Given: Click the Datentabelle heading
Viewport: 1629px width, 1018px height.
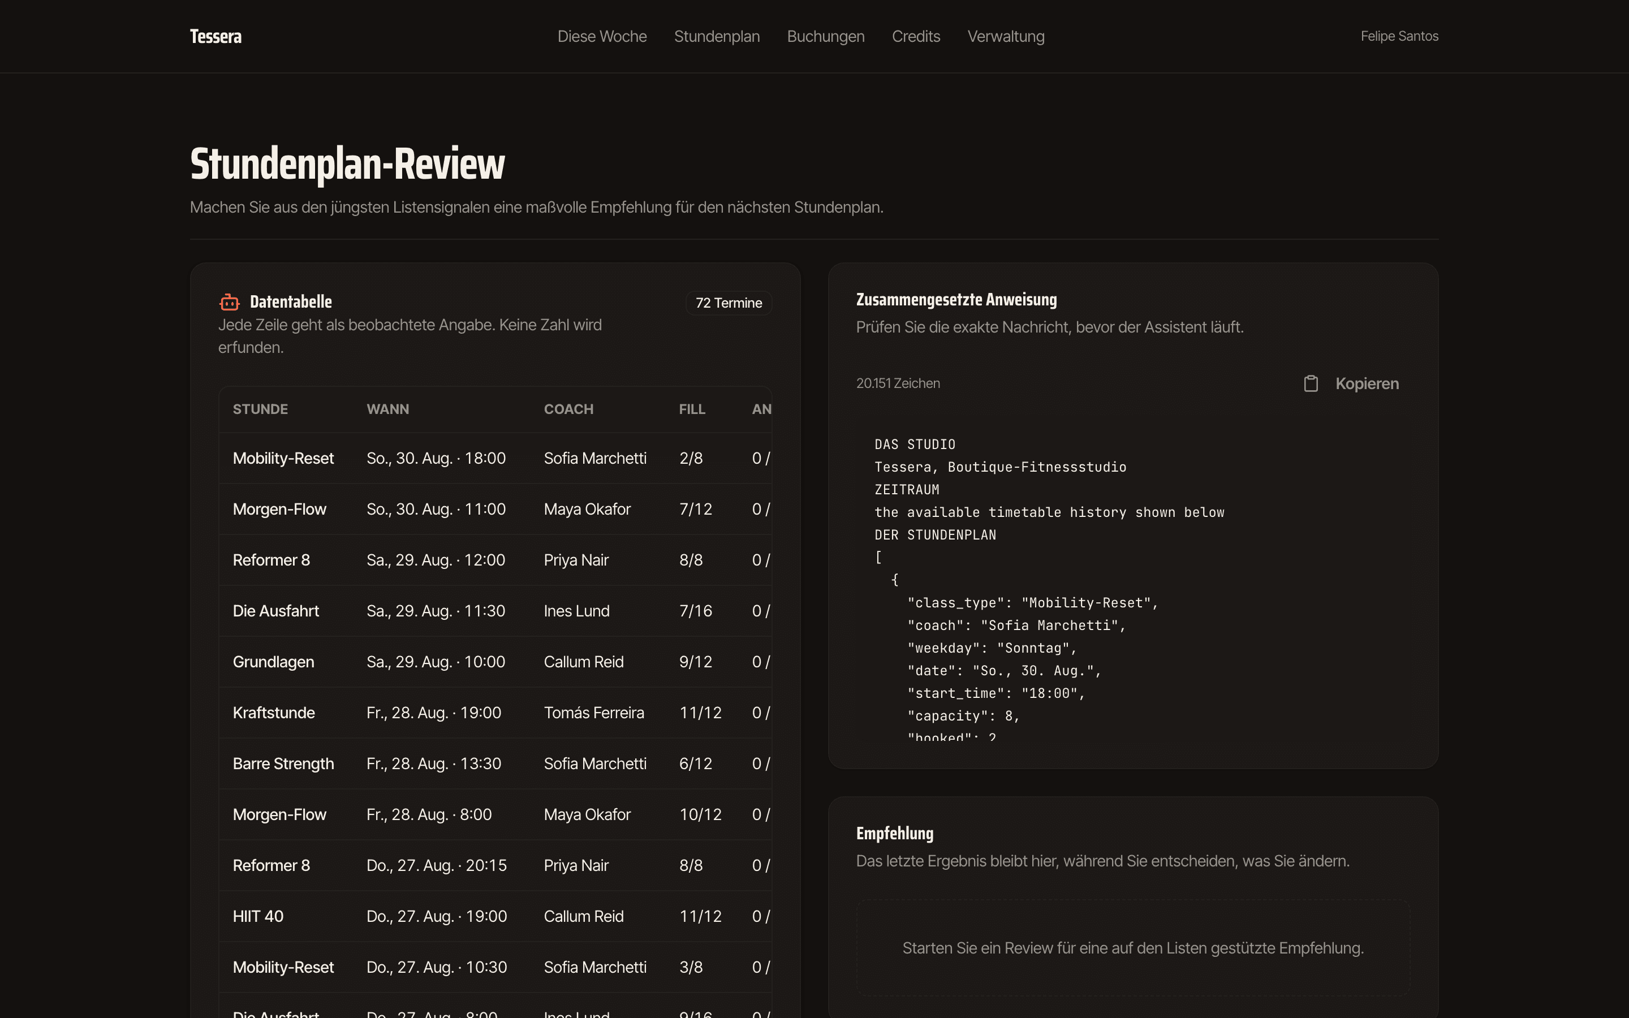Looking at the screenshot, I should (291, 301).
